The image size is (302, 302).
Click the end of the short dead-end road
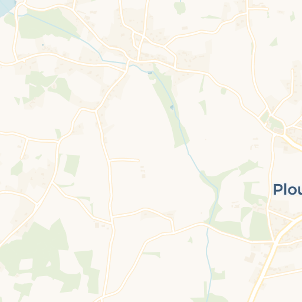tap(138, 160)
